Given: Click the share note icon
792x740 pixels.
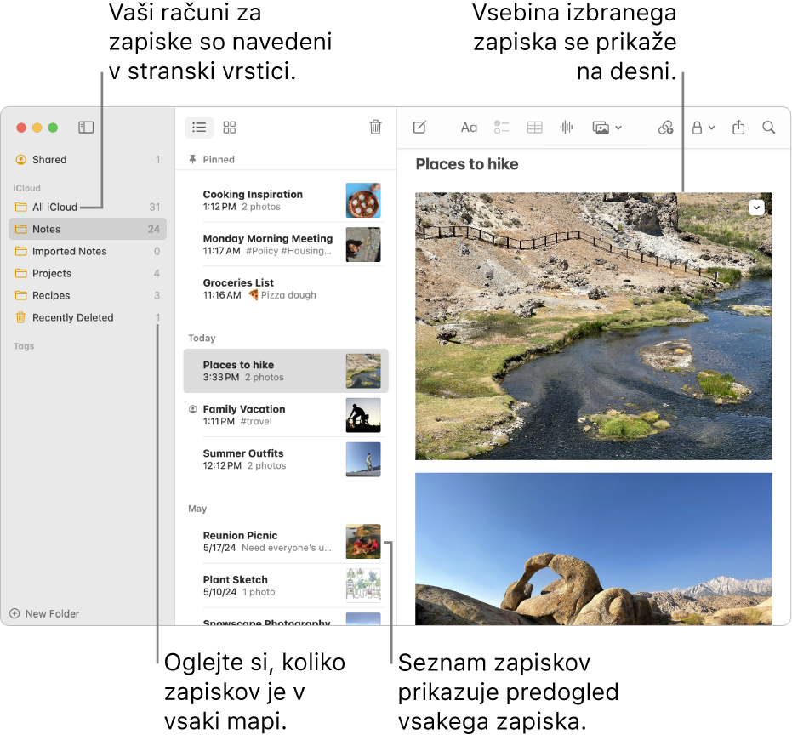Looking at the screenshot, I should pos(738,128).
